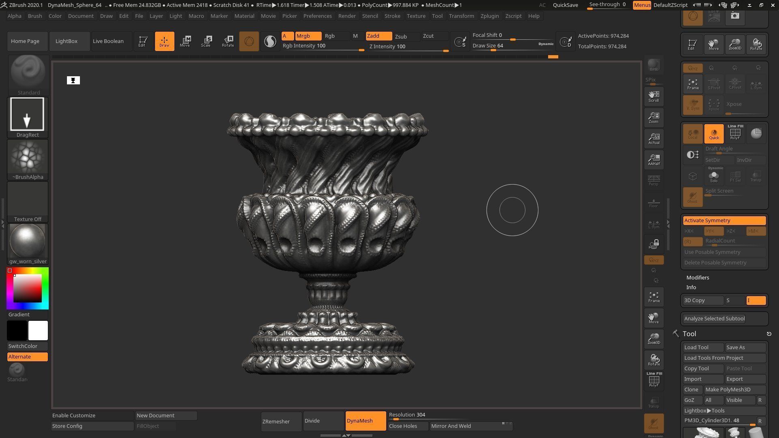The image size is (779, 438).
Task: Open the gw_worn_silver material selector
Action: coord(28,244)
